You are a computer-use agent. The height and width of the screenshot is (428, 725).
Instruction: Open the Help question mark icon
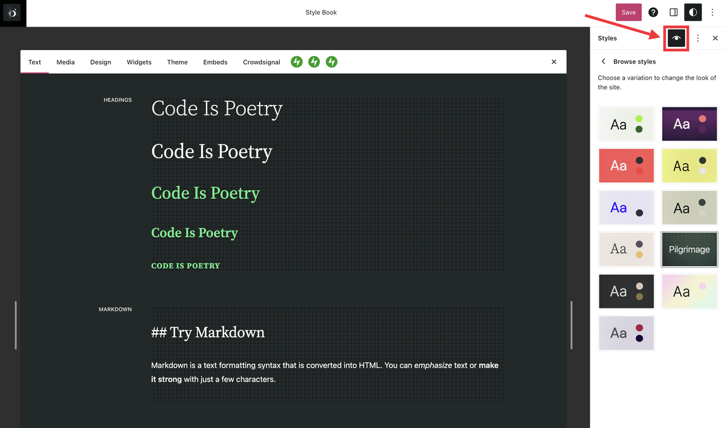pos(653,13)
